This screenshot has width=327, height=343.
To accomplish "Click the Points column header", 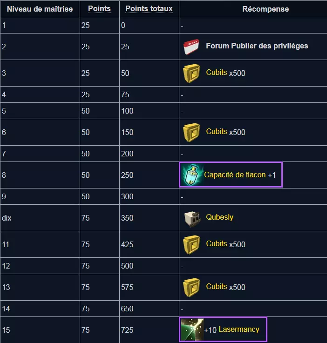I will point(99,9).
